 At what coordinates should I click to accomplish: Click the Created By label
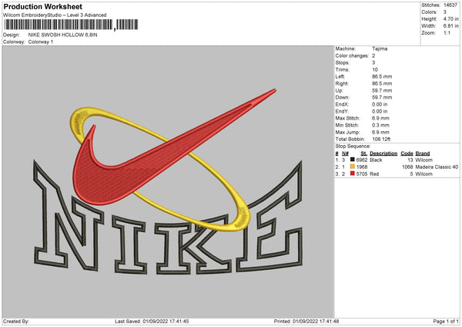(16, 321)
